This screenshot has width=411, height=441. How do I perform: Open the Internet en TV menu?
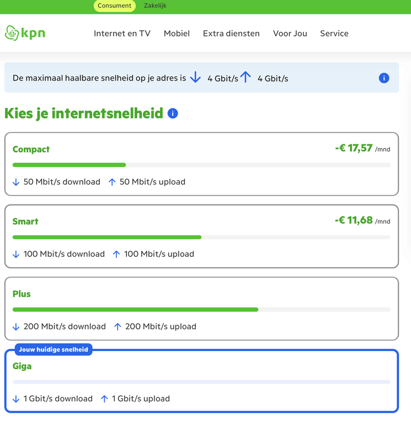click(x=122, y=34)
